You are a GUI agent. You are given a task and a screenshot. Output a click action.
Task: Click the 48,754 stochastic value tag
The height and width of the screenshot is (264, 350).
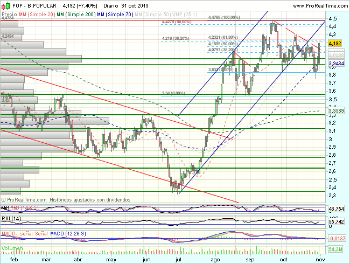337,209
